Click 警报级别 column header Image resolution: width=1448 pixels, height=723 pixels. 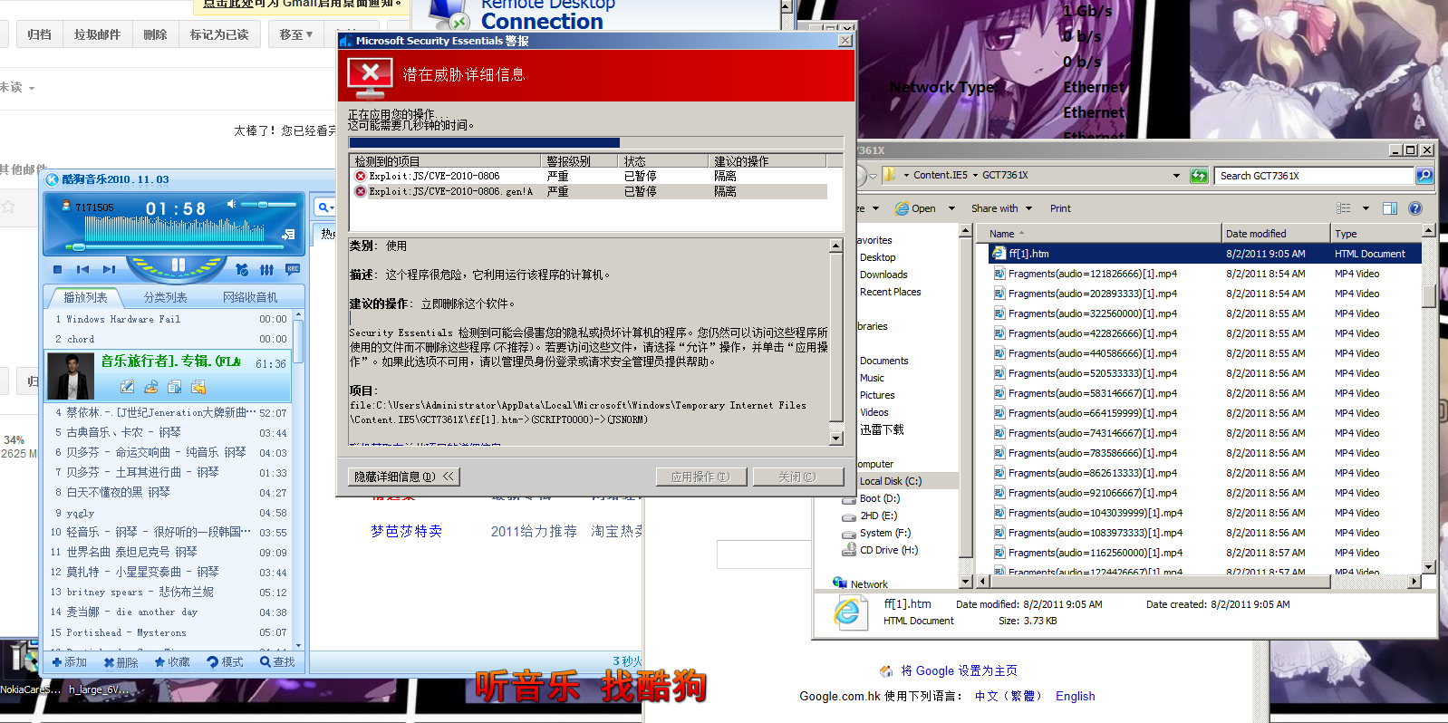tap(579, 160)
